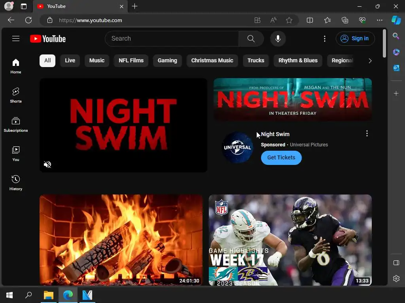Open File Explorer from taskbar
Image resolution: width=405 pixels, height=303 pixels.
(x=49, y=295)
